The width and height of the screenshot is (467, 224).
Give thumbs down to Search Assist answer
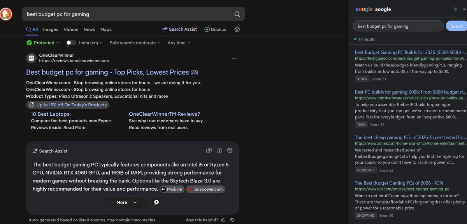pyautogui.click(x=232, y=220)
